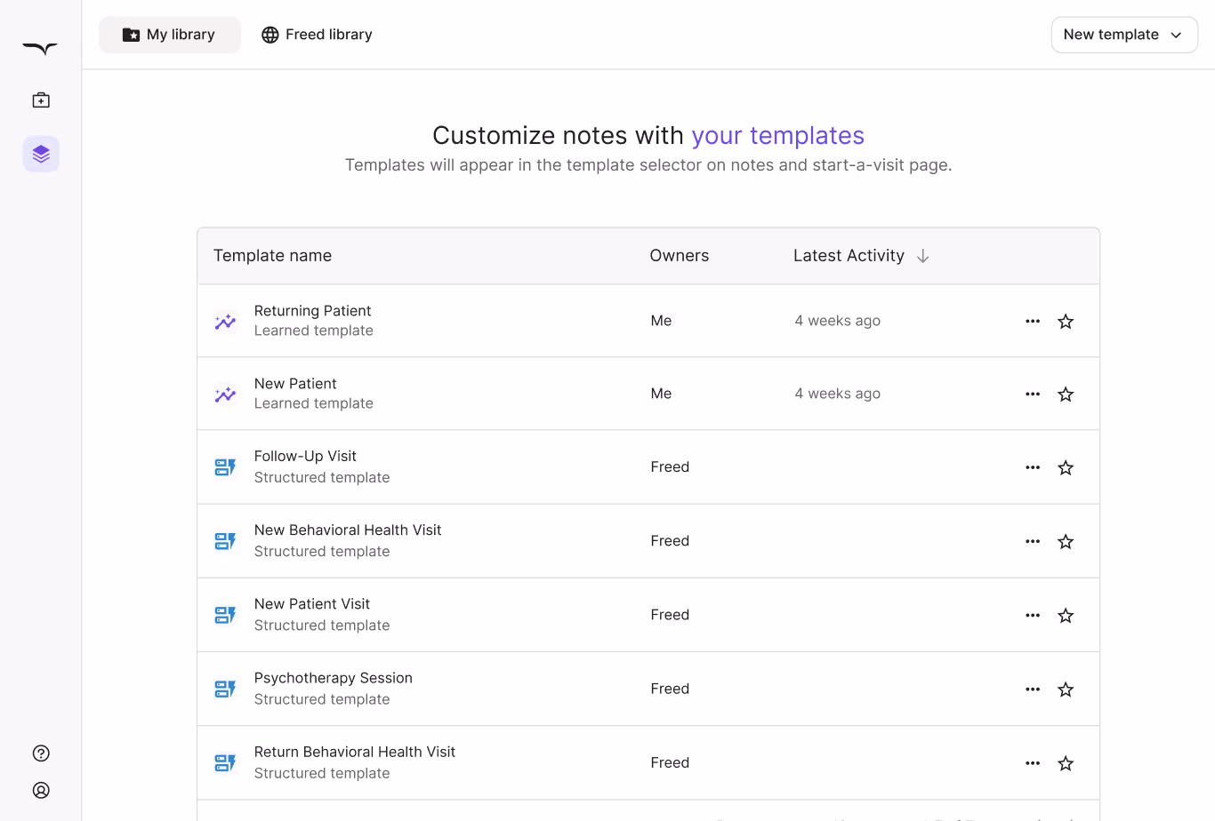
Task: Show more options for New Patient Visit
Action: [x=1033, y=616]
